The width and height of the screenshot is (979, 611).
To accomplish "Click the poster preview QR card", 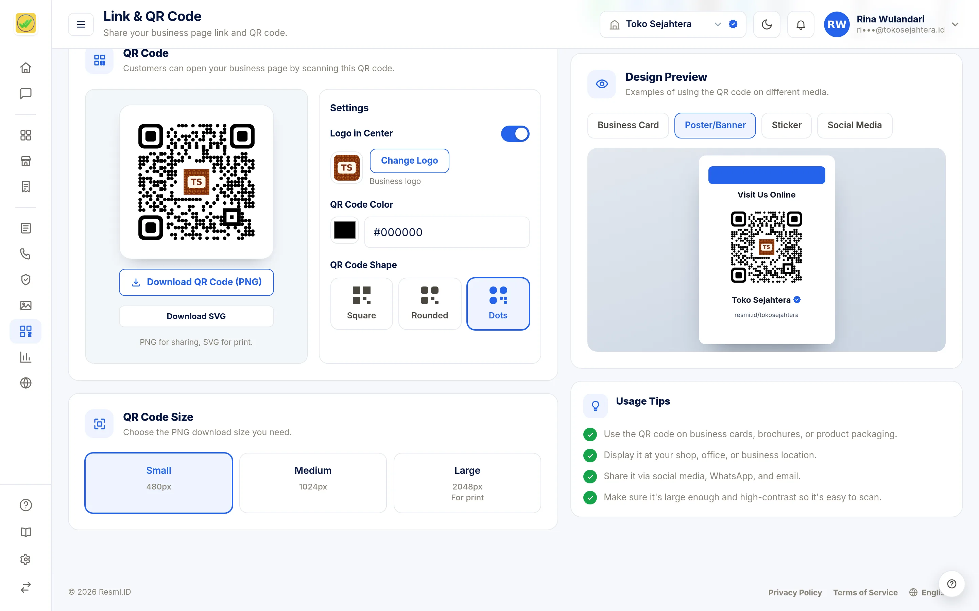I will tap(766, 250).
